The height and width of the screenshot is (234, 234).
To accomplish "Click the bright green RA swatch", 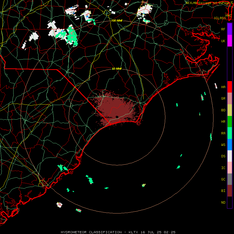I will (230, 133).
